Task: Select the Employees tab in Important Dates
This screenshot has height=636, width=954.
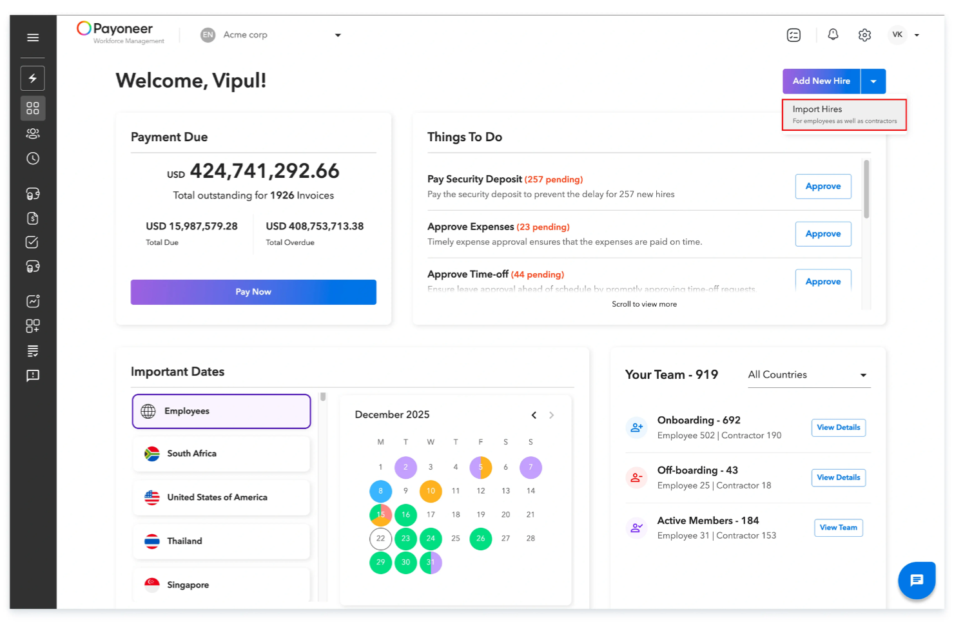Action: click(x=221, y=411)
